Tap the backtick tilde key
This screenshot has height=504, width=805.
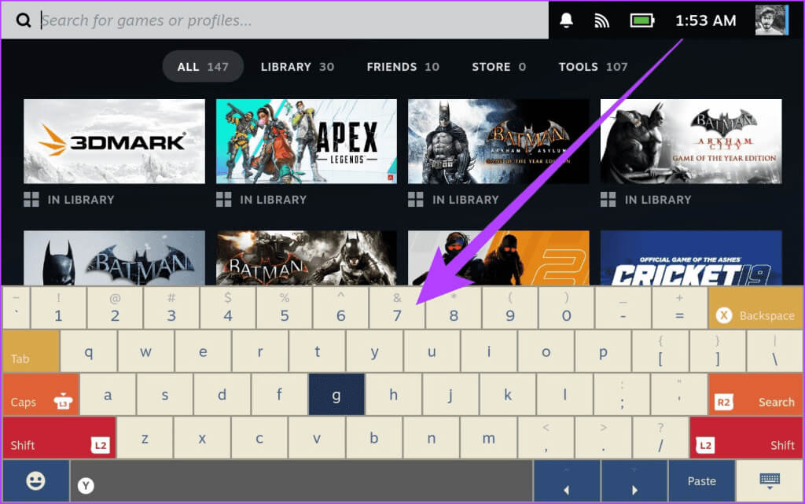[17, 308]
